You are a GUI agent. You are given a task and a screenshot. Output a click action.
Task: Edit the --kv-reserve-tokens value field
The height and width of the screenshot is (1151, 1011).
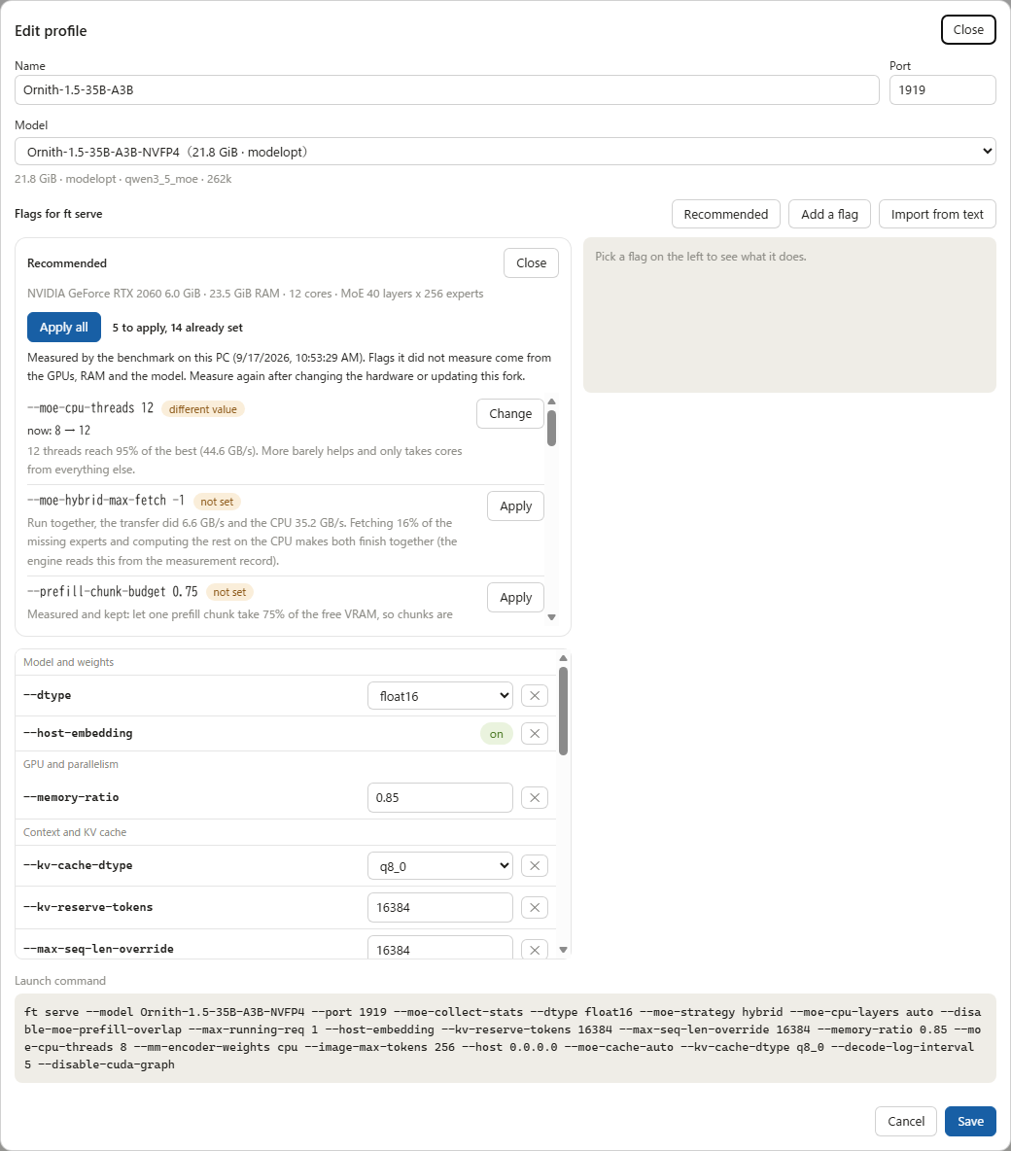click(439, 907)
